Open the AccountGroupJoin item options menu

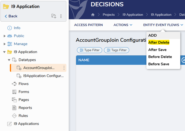click(64, 68)
